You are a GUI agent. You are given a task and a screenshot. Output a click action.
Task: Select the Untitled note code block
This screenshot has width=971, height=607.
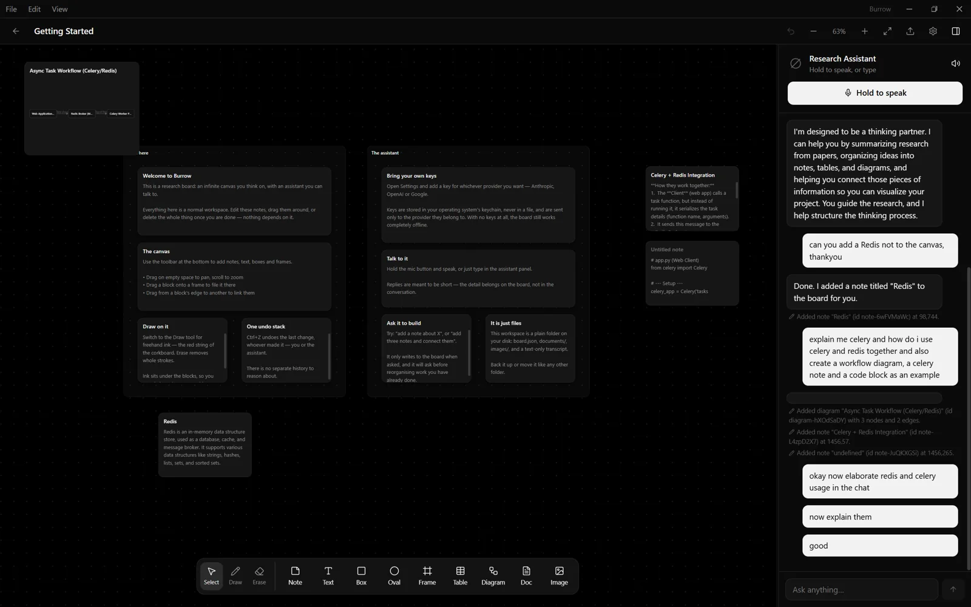(692, 273)
